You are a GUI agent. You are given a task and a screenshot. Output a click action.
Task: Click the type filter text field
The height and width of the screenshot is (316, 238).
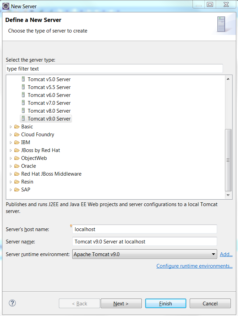[114, 69]
